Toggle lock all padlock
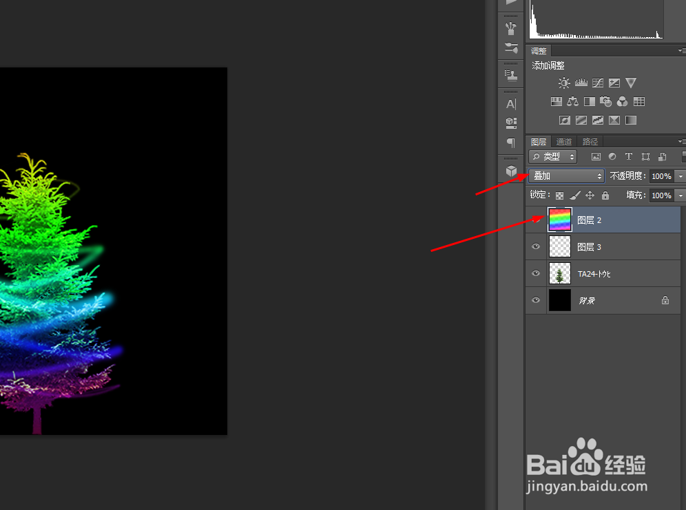 (605, 195)
